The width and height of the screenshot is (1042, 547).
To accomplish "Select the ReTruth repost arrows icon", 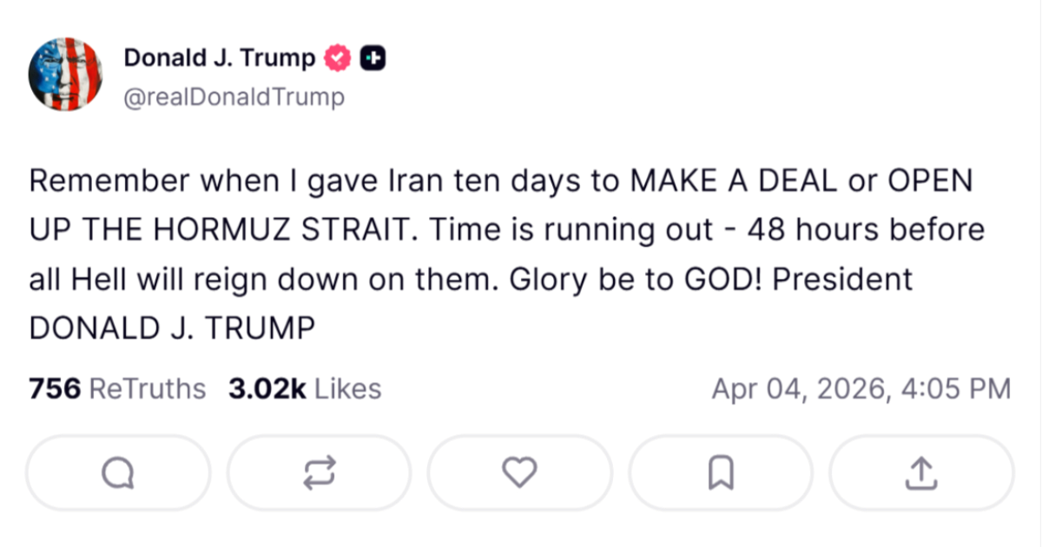I will (x=319, y=472).
